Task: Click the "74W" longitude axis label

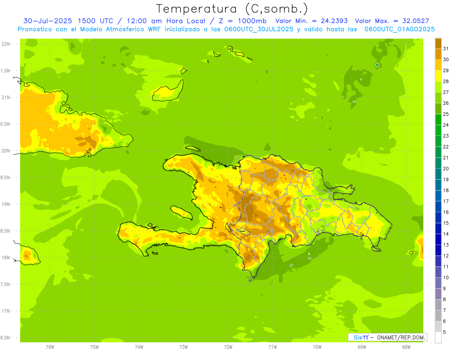Action: (x=139, y=347)
